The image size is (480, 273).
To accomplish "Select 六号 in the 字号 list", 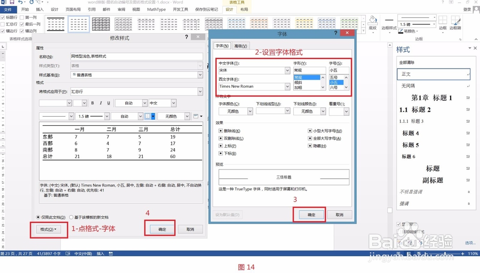I will tap(334, 87).
